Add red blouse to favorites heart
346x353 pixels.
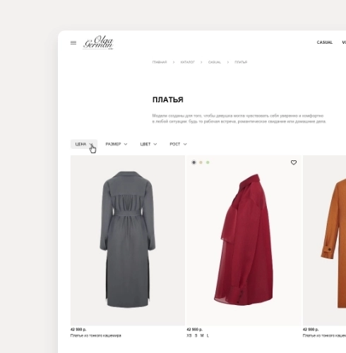[x=294, y=162]
